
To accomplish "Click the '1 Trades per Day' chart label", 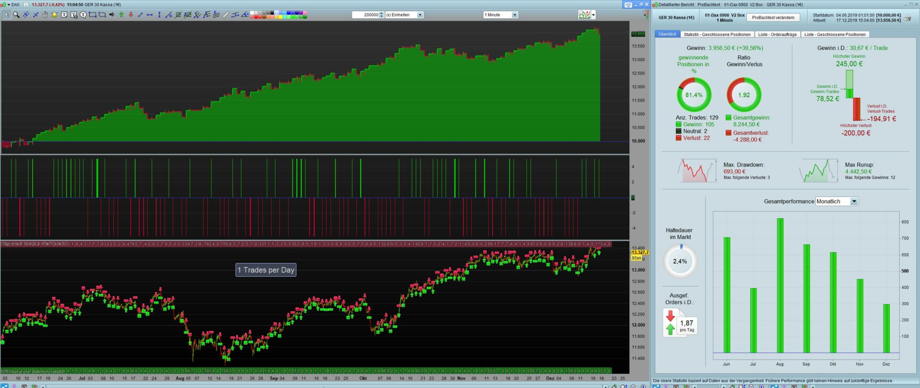I will tap(266, 270).
